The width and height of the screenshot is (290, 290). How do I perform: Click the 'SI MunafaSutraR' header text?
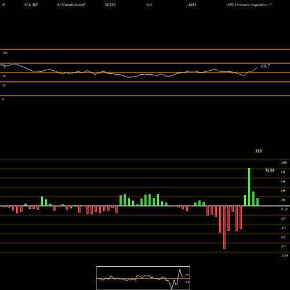[x=71, y=5]
